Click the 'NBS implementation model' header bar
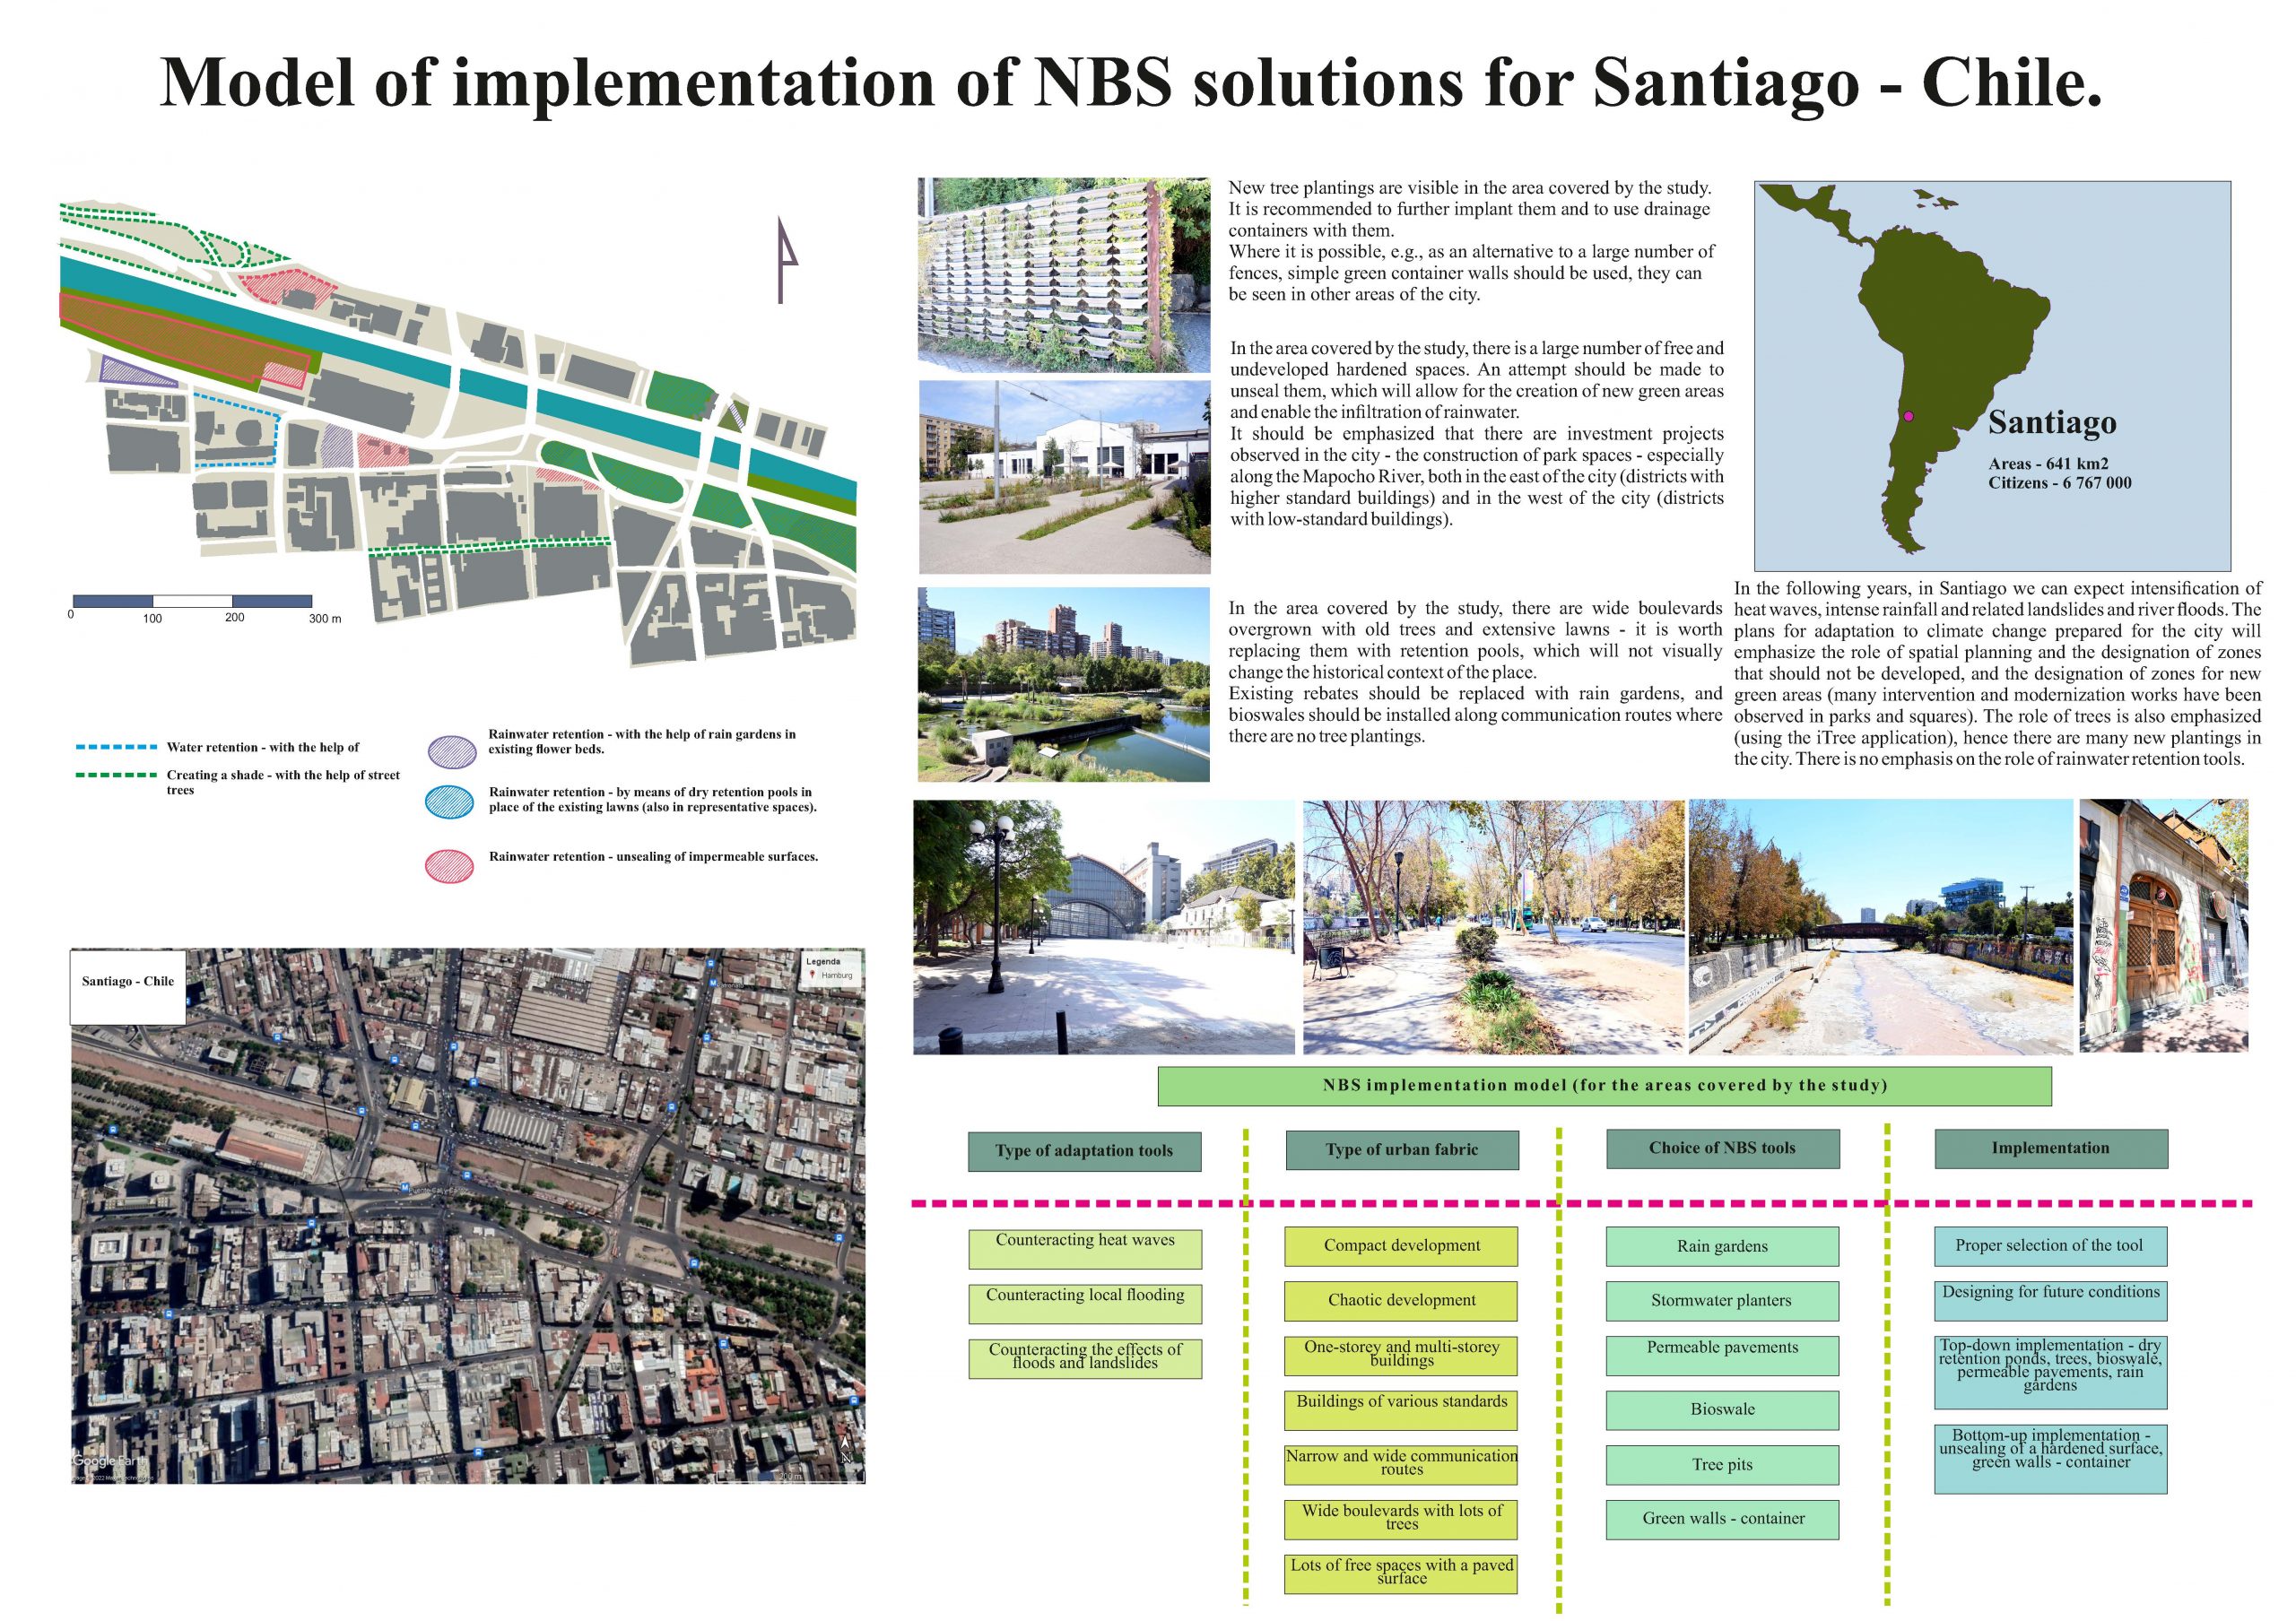The height and width of the screenshot is (1621, 2296). coord(1604,1086)
